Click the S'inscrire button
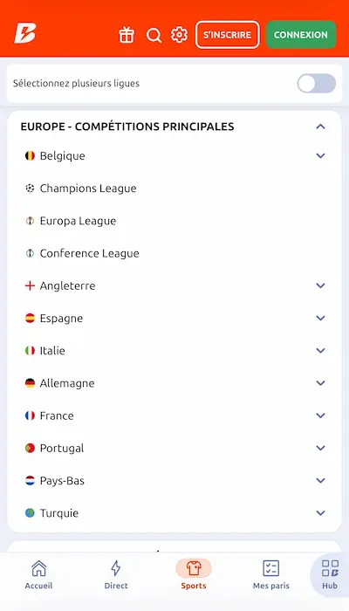This screenshot has width=349, height=611. pos(228,35)
